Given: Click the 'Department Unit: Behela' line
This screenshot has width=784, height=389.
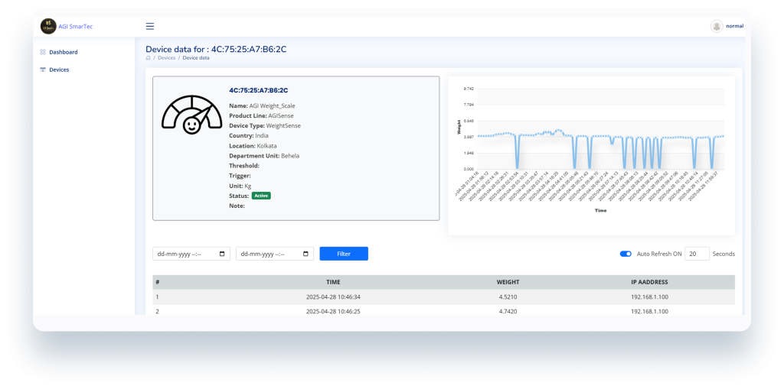Looking at the screenshot, I should click(x=264, y=156).
